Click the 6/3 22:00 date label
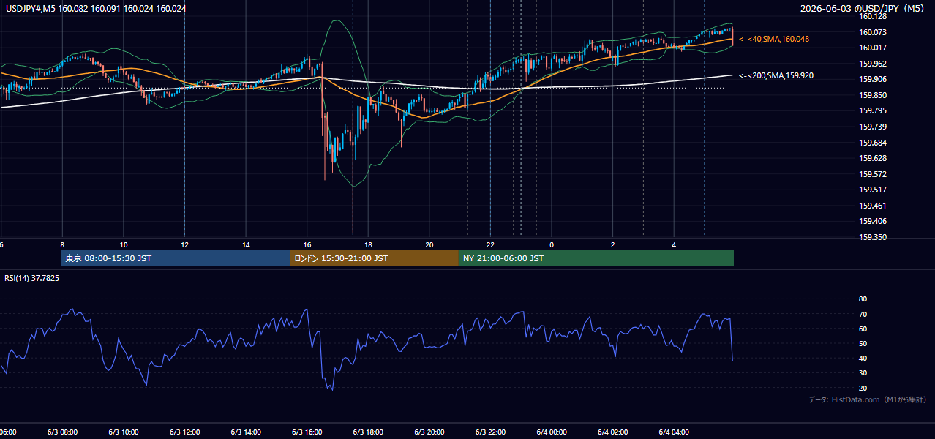 point(490,432)
